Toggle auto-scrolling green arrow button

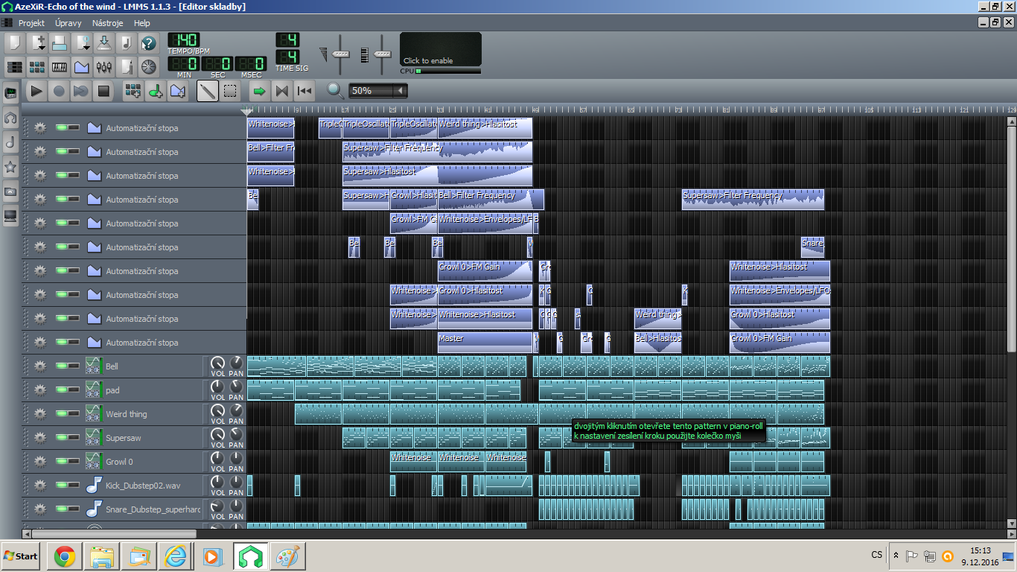point(259,91)
